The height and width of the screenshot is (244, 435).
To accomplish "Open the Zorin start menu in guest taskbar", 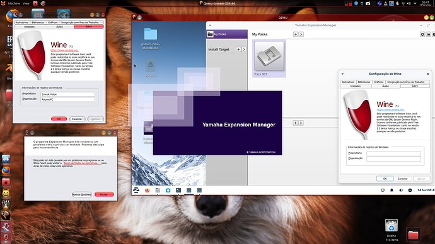I will [136, 191].
